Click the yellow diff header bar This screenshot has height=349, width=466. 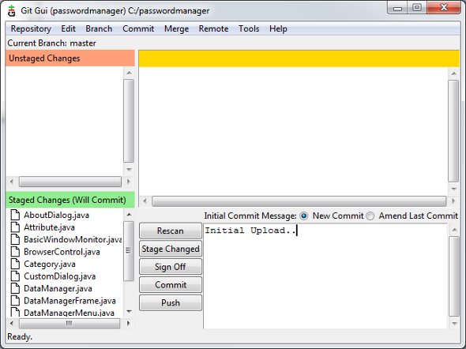(x=299, y=58)
